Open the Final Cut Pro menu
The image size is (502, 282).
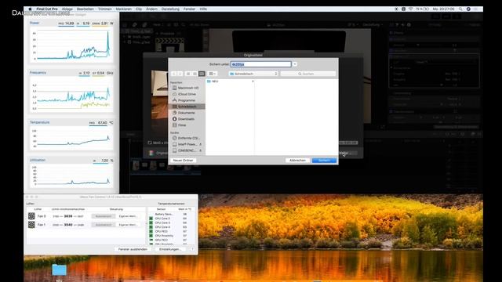pyautogui.click(x=47, y=9)
